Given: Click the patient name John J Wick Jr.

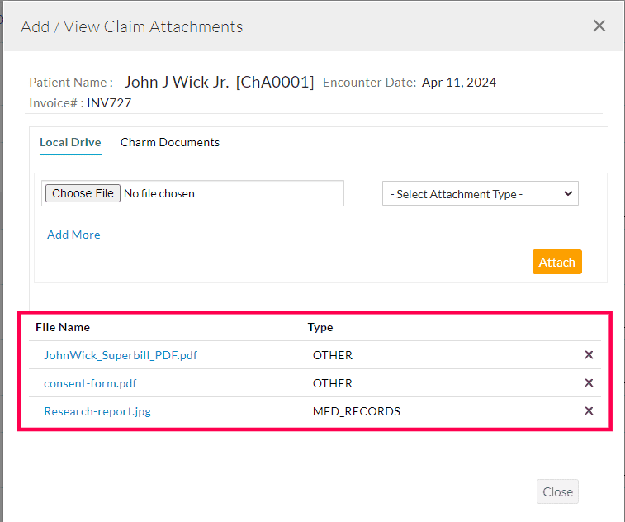Looking at the screenshot, I should pyautogui.click(x=177, y=82).
